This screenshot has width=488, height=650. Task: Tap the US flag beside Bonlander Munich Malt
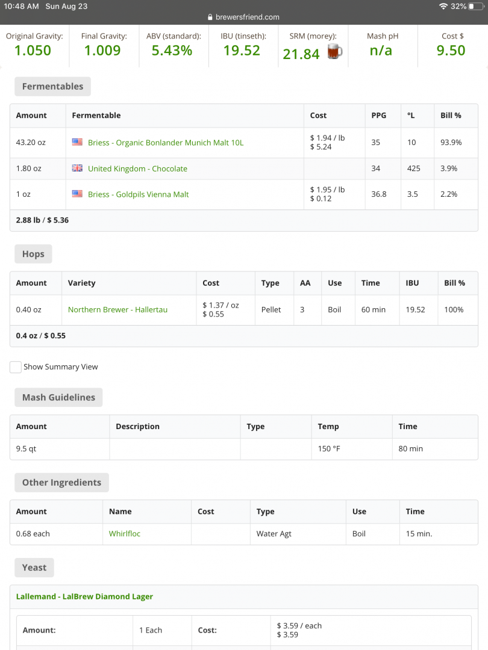[77, 143]
